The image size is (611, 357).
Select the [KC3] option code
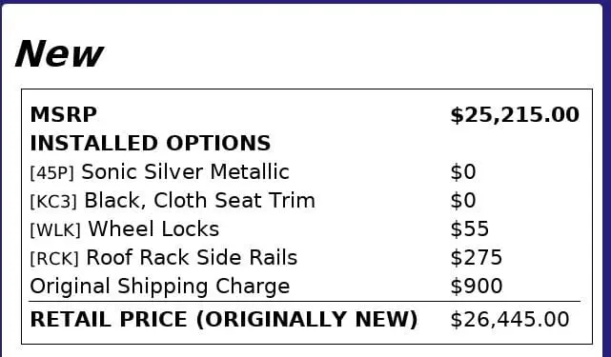tap(53, 201)
